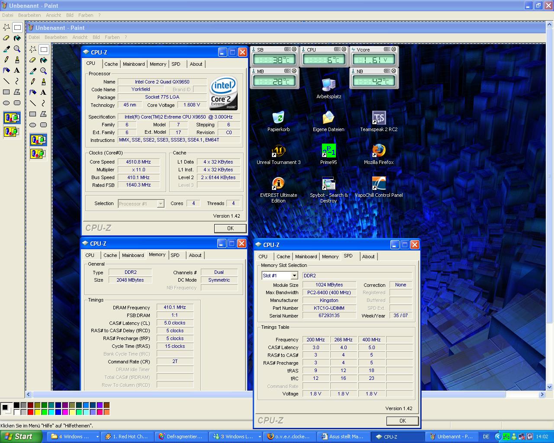Open the Farben menu in outer Paint

(86, 15)
